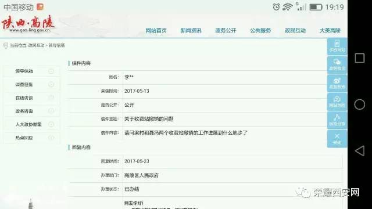Click the 陕西·高陵 site logo
Viewport: 372px width, 209px height.
28,24
